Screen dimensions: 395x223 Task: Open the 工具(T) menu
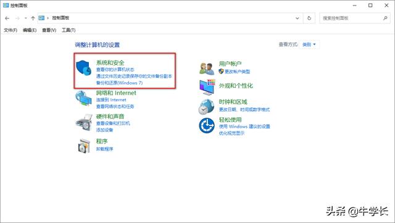[69, 30]
